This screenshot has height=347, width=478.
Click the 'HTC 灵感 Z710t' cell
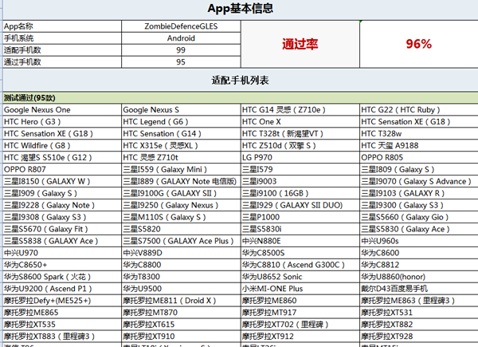pos(181,157)
